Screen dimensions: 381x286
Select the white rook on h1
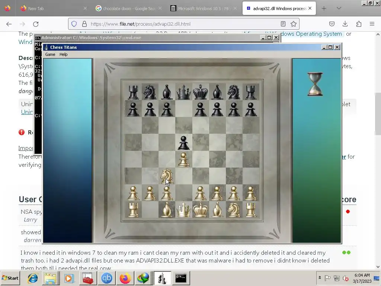(251, 210)
